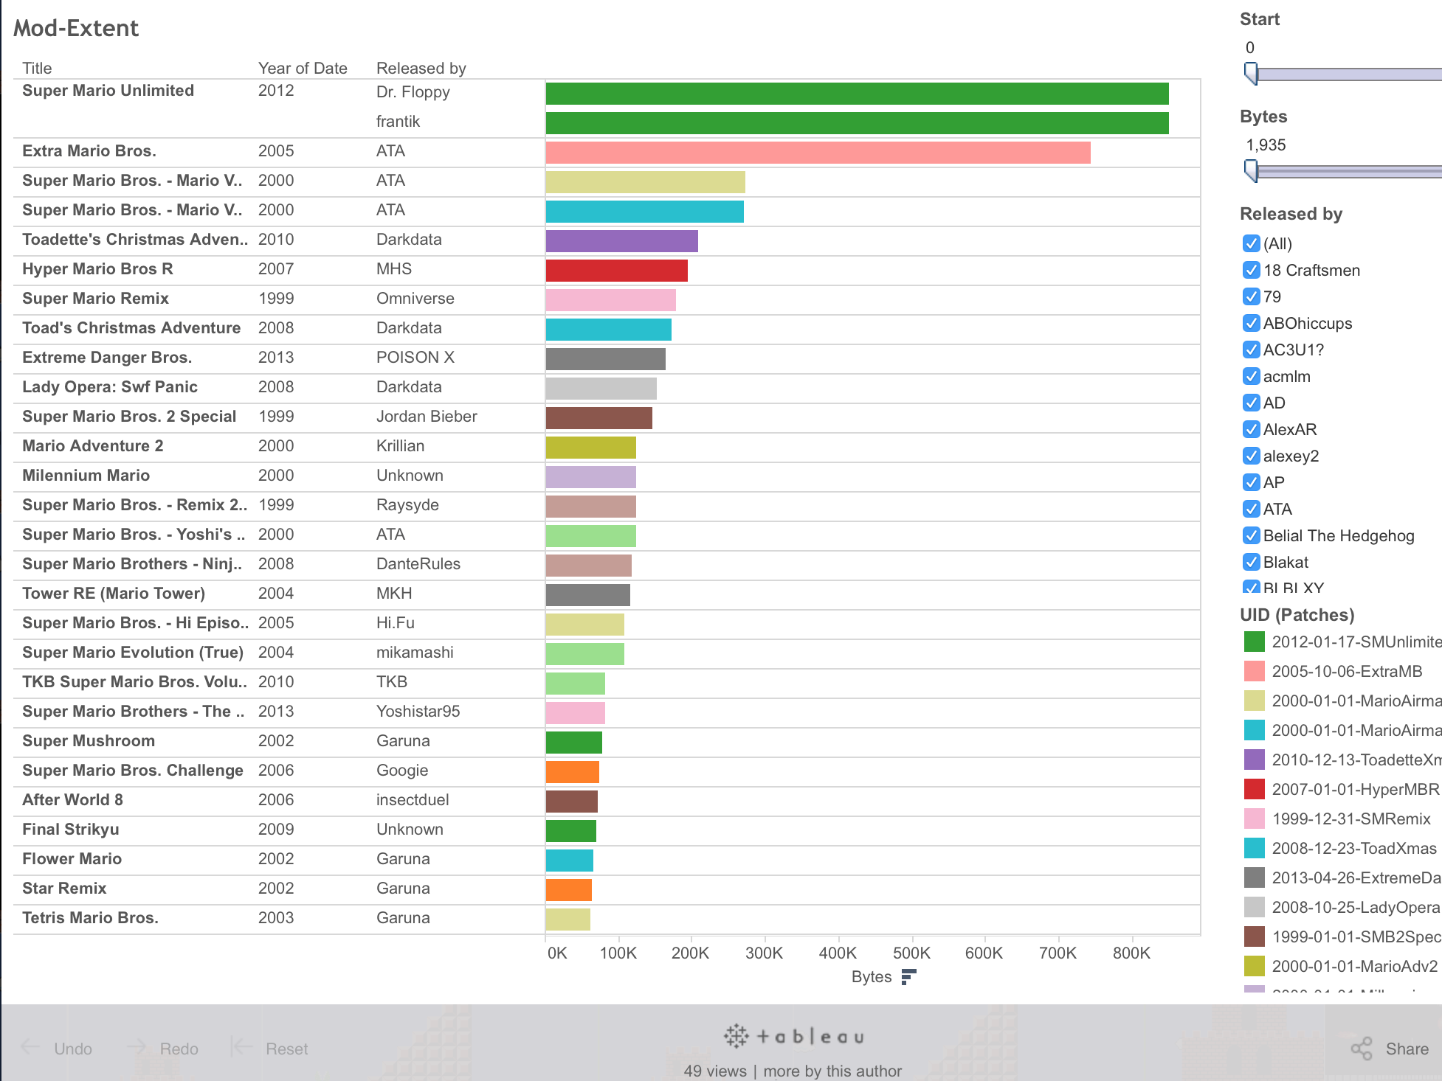Click the Tetris Mario Bros. bar
The height and width of the screenshot is (1081, 1442).
(568, 920)
